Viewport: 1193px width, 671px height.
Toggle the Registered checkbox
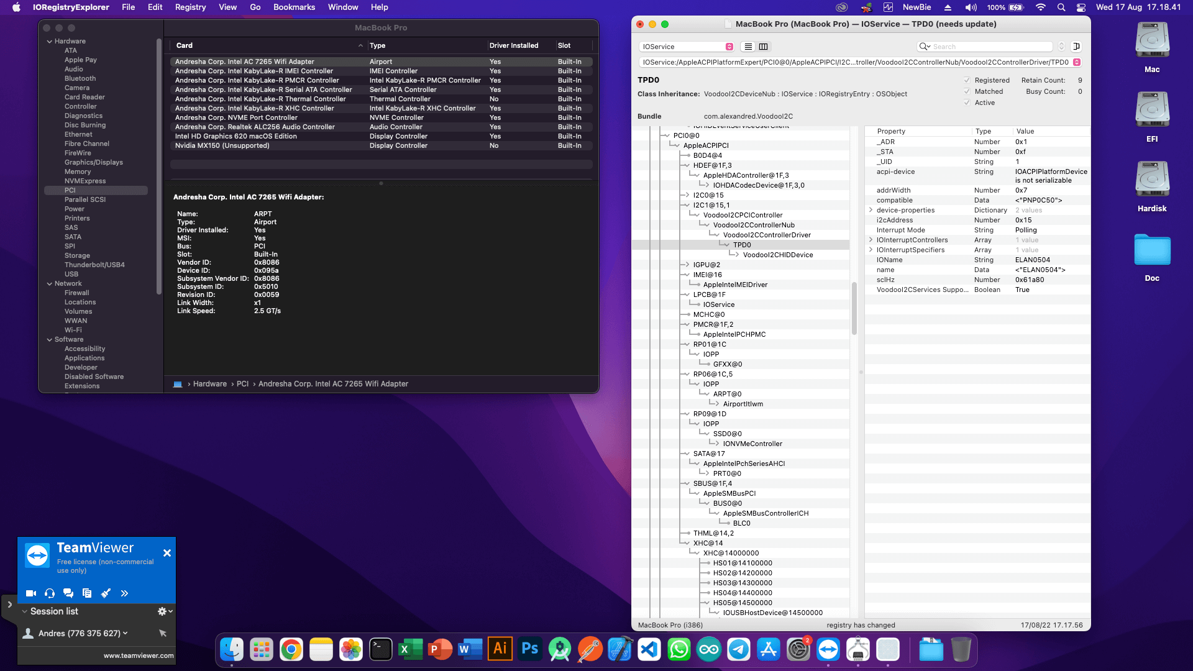tap(967, 80)
